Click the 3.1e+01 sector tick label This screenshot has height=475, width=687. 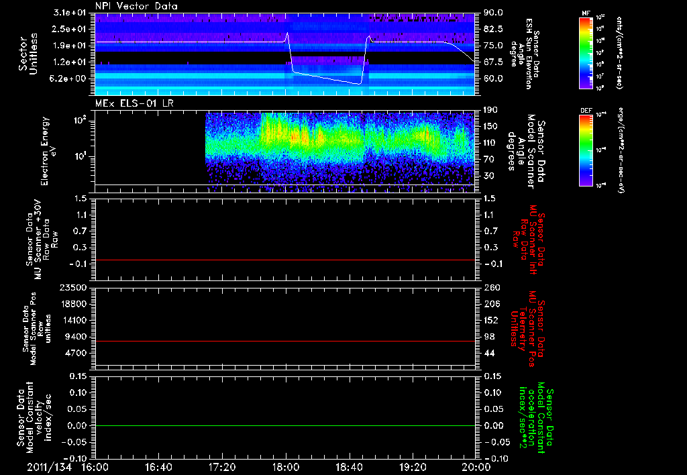(70, 13)
